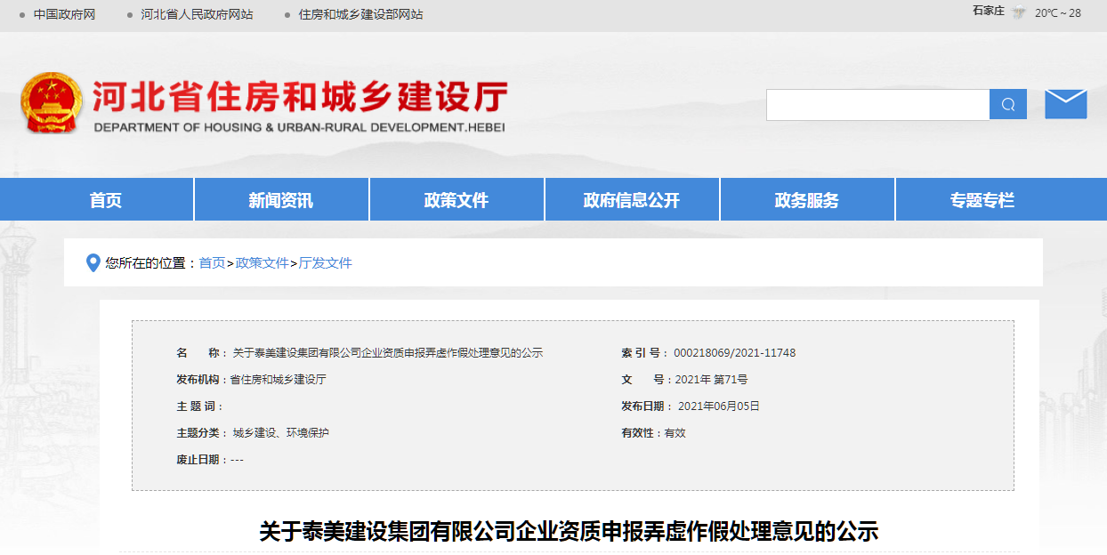1107x555 pixels.
Task: Click the location pin icon
Action: click(93, 263)
